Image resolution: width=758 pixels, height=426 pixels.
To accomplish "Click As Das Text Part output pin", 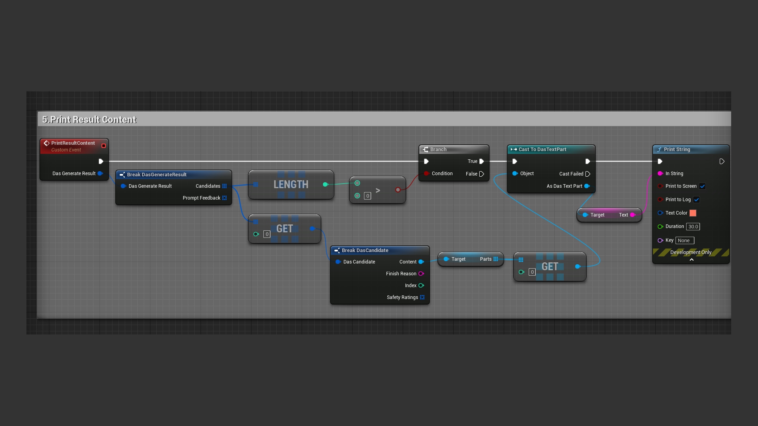I will pyautogui.click(x=587, y=186).
